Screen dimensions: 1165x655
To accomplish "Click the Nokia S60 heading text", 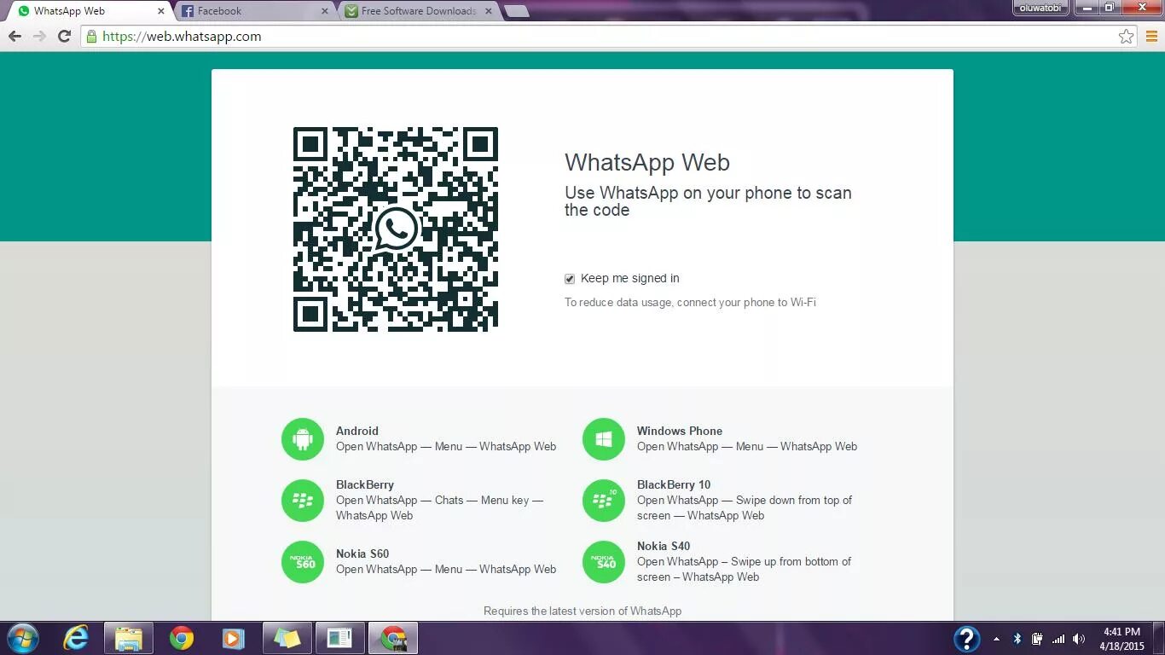I will (362, 554).
